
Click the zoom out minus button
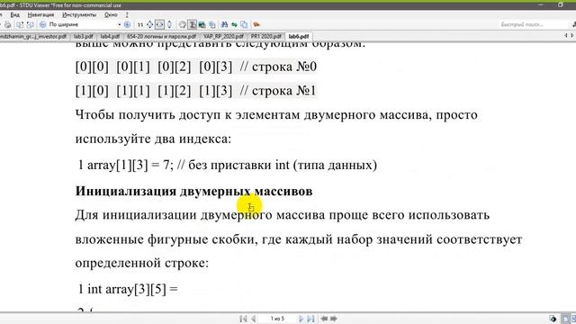(x=42, y=24)
